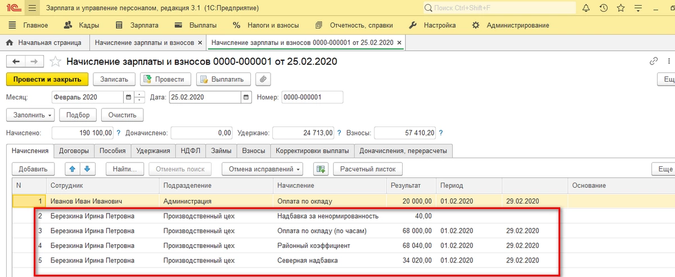Switch to Доначисления, перерасчеты tab

tap(404, 151)
